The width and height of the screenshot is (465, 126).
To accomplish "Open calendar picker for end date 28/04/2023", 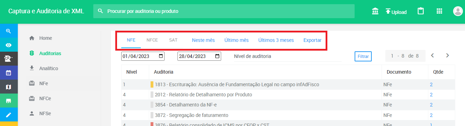I will coord(217,56).
